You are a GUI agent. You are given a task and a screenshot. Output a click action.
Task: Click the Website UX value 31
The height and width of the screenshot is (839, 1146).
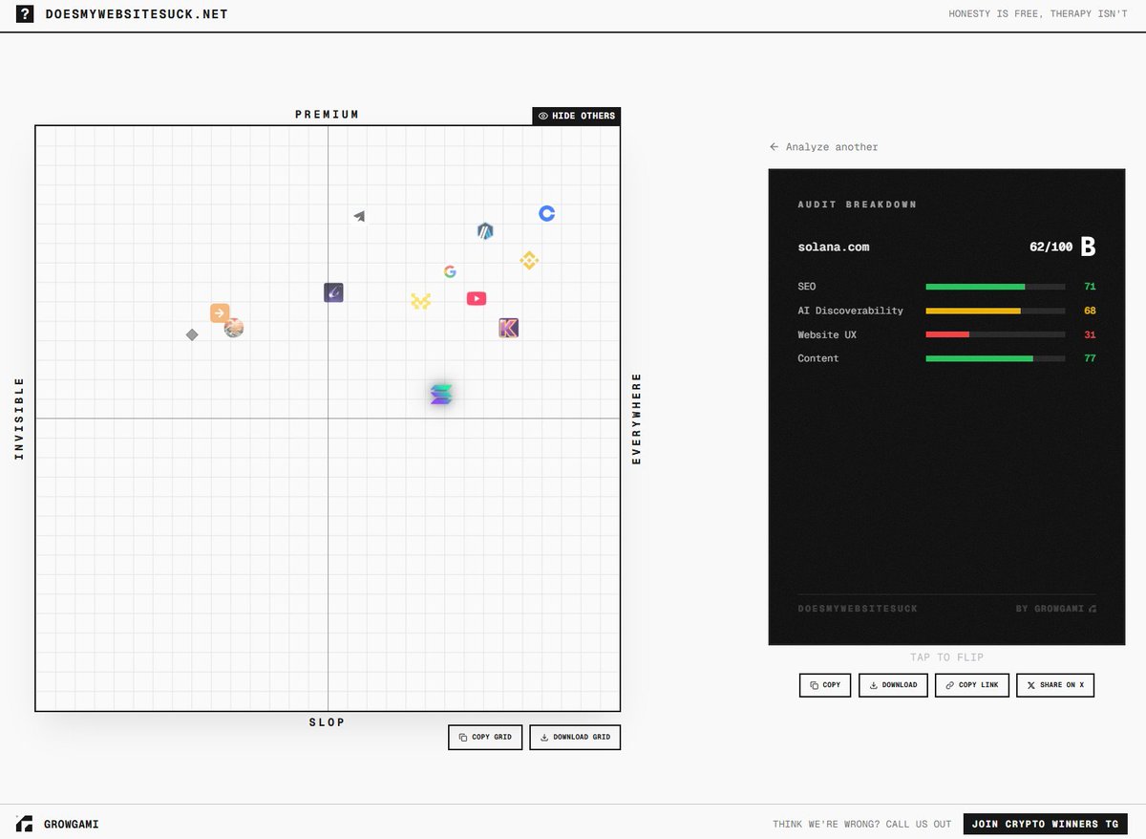[1090, 334]
